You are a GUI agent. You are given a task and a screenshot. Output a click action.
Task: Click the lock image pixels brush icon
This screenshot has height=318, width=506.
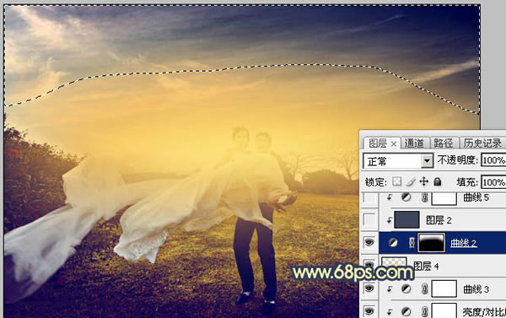pyautogui.click(x=411, y=181)
